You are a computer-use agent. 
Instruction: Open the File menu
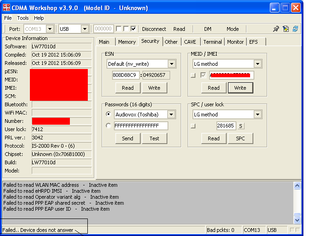click(x=8, y=18)
